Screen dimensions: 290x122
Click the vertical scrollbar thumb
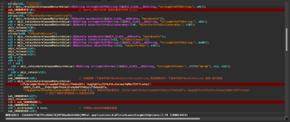(287, 40)
